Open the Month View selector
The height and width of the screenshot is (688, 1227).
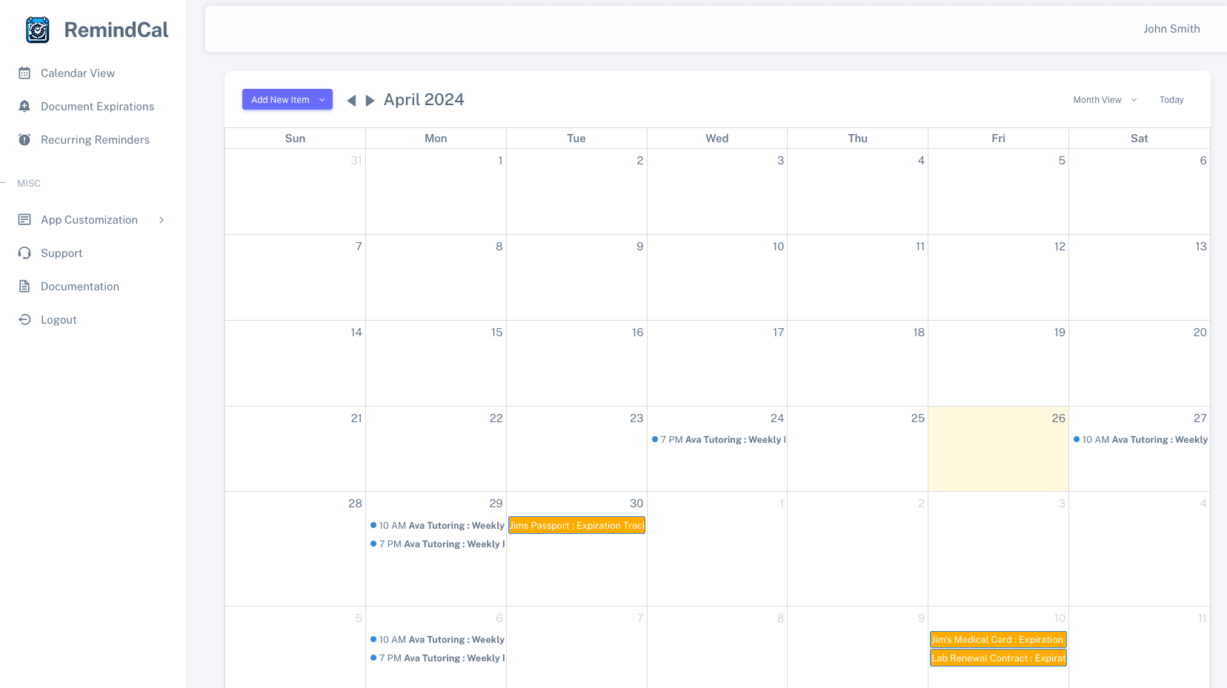point(1103,99)
